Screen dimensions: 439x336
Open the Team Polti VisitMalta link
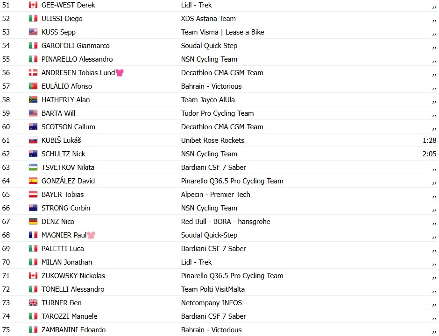tap(213, 289)
